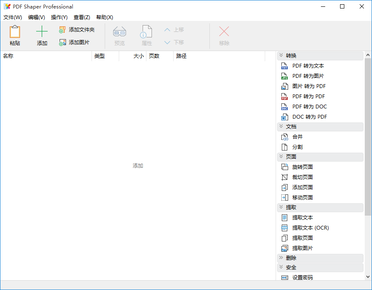The image size is (372, 290).
Task: Click the red X Remove (移除) icon
Action: click(224, 31)
